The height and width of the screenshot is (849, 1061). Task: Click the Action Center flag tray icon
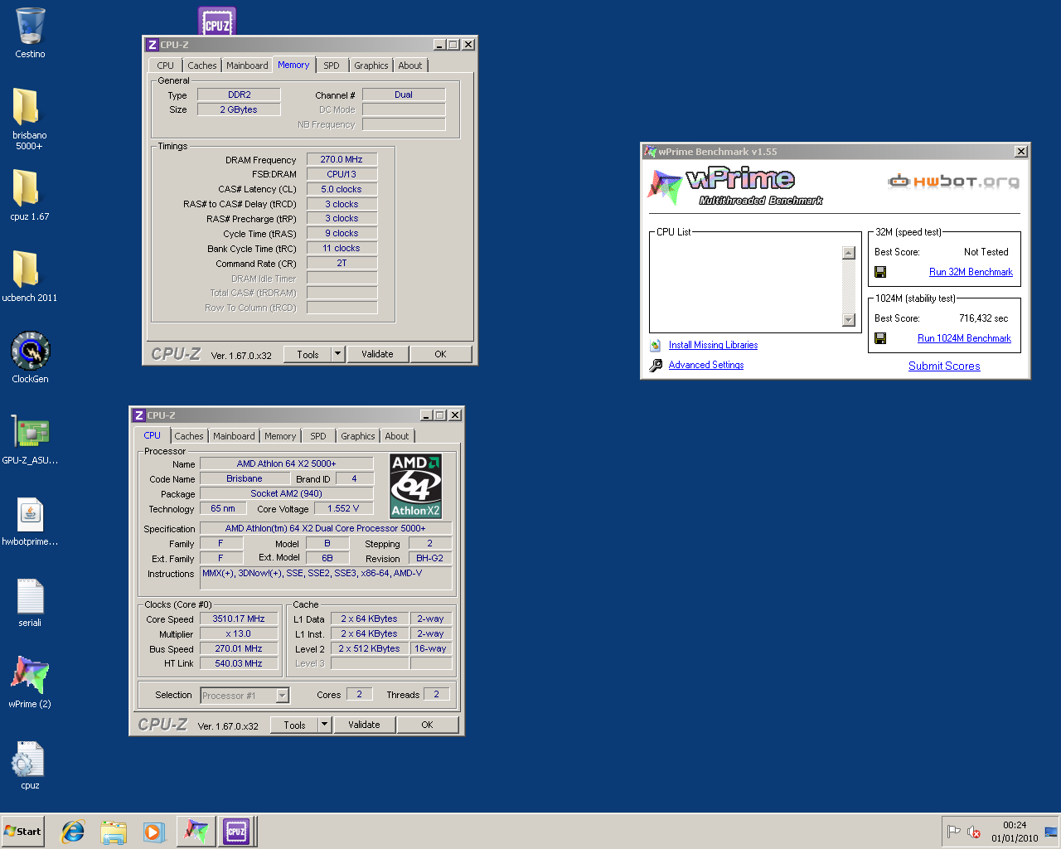(954, 831)
